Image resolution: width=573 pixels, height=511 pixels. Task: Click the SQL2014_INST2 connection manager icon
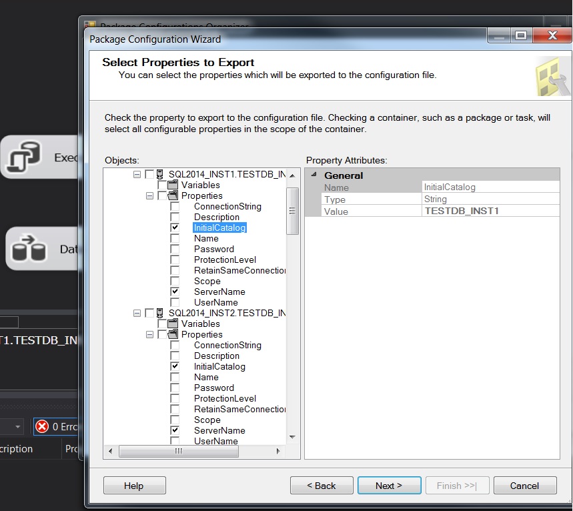pos(160,313)
